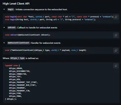Click the inline 'WebSocketClientEvent' code label

(x=19, y=43)
